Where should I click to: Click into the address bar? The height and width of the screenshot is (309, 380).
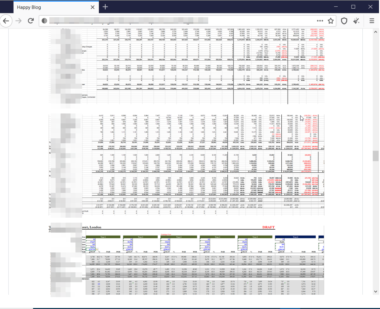pyautogui.click(x=179, y=21)
